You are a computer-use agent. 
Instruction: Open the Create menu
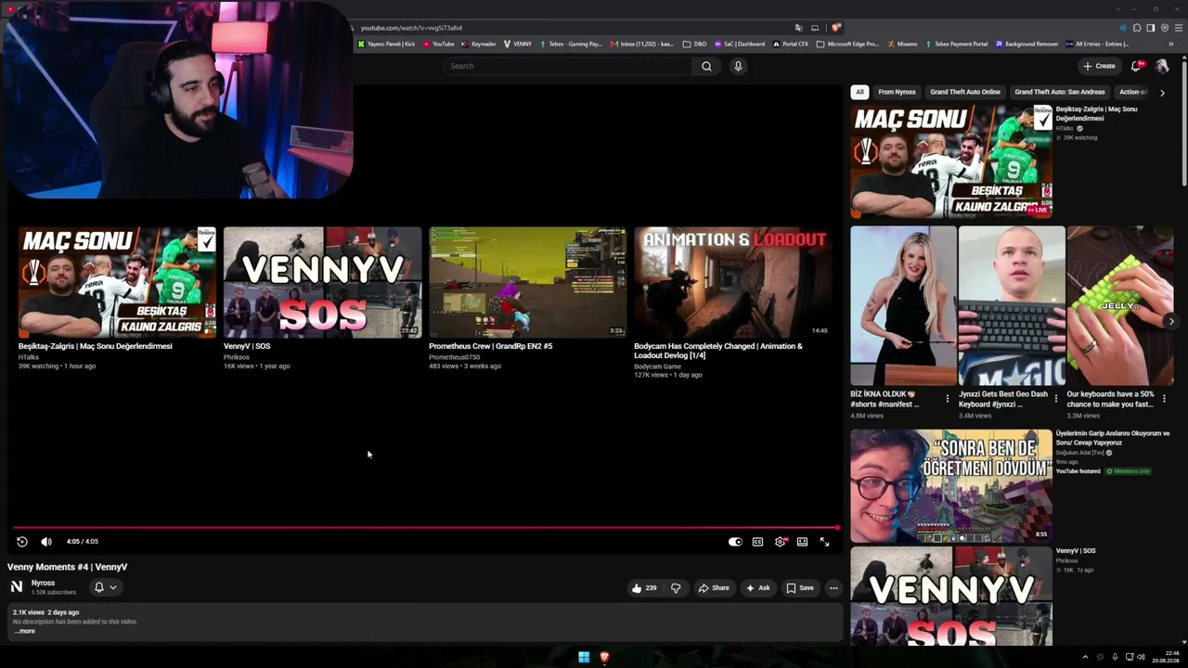pos(1099,66)
